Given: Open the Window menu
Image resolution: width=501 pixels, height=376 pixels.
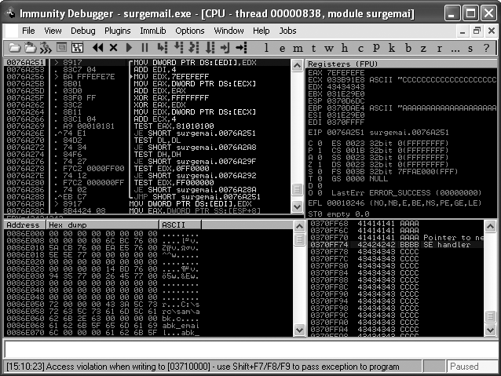Looking at the screenshot, I should pos(229,31).
